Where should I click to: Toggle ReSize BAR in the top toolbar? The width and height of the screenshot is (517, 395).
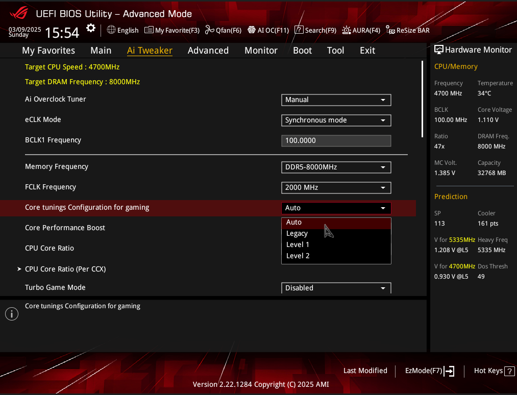click(408, 30)
